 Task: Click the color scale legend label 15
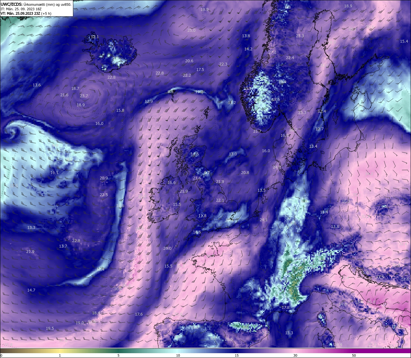tap(237, 355)
